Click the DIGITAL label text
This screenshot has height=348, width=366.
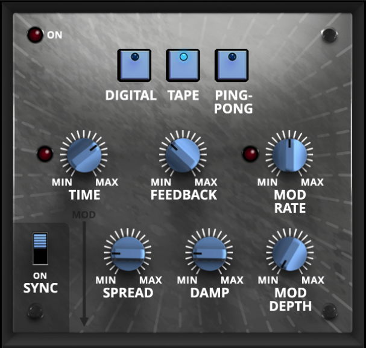[x=131, y=95]
